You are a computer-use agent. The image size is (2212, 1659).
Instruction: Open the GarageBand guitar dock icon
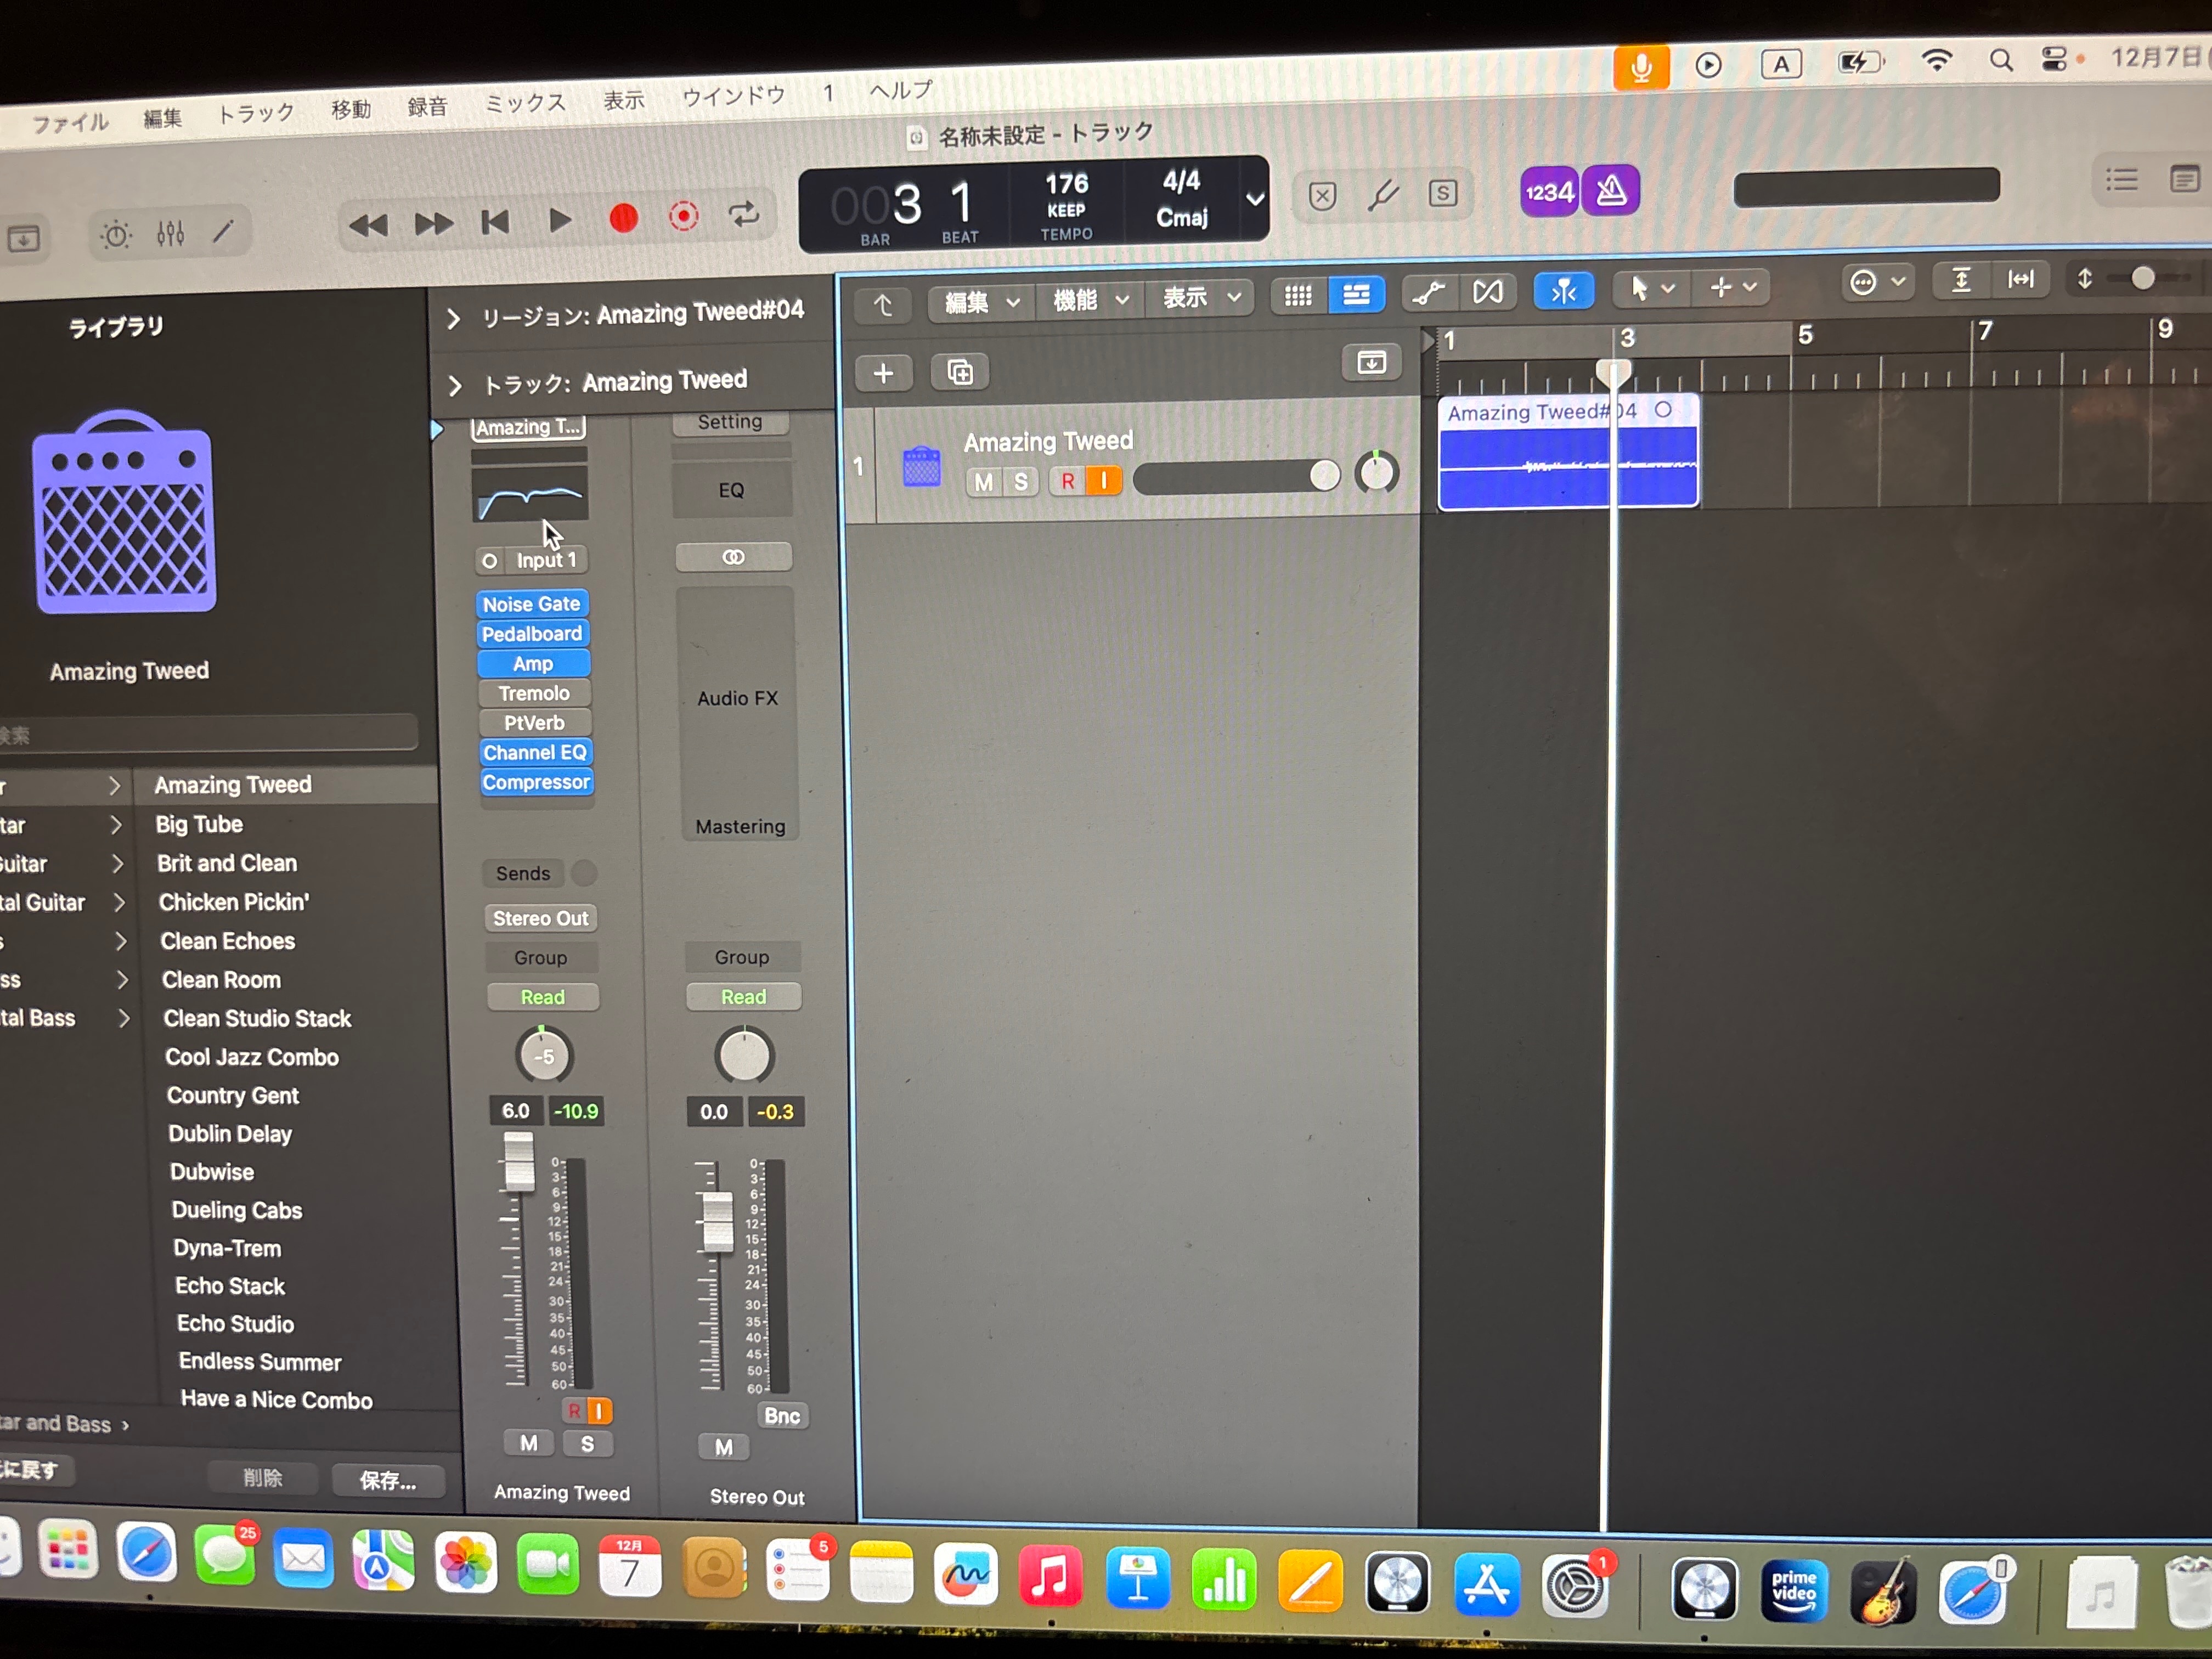pyautogui.click(x=1883, y=1590)
